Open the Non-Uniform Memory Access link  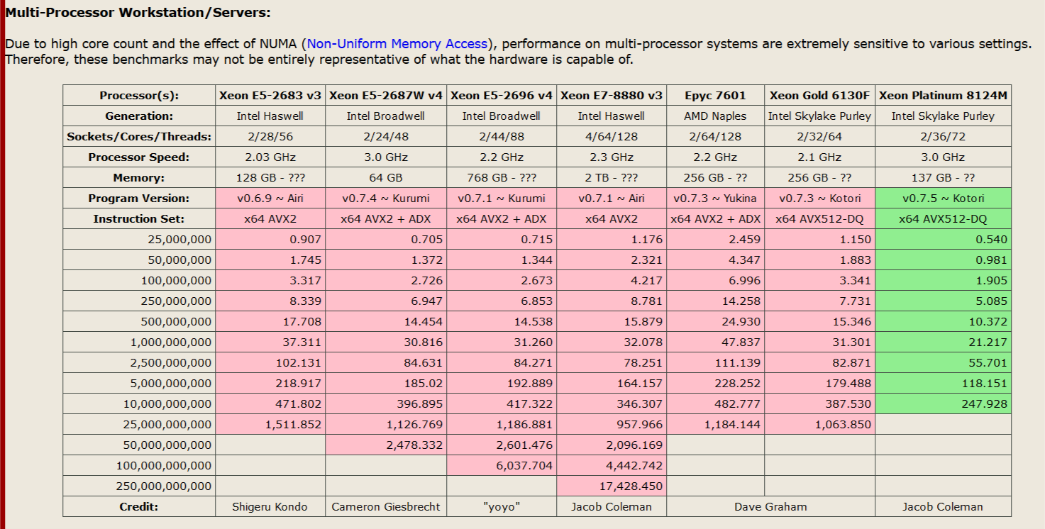tap(397, 44)
